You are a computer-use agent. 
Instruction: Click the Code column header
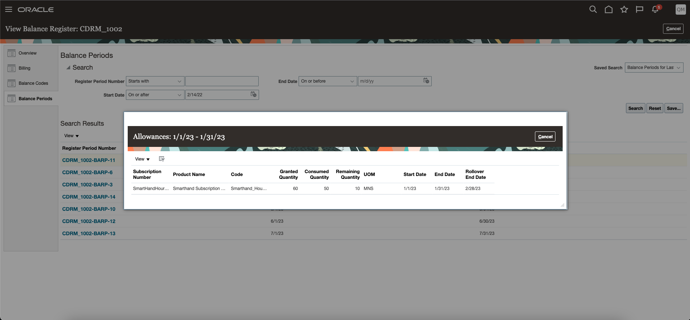click(237, 175)
